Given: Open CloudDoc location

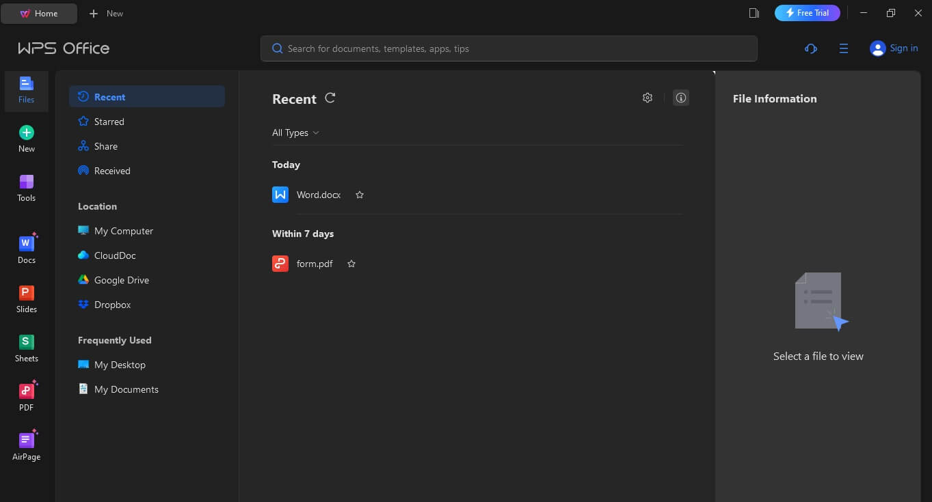Looking at the screenshot, I should coord(147,255).
